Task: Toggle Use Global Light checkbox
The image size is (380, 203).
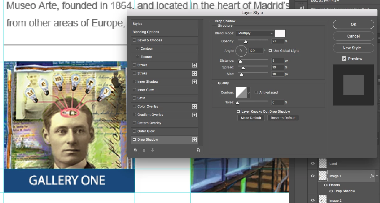Action: click(x=270, y=51)
